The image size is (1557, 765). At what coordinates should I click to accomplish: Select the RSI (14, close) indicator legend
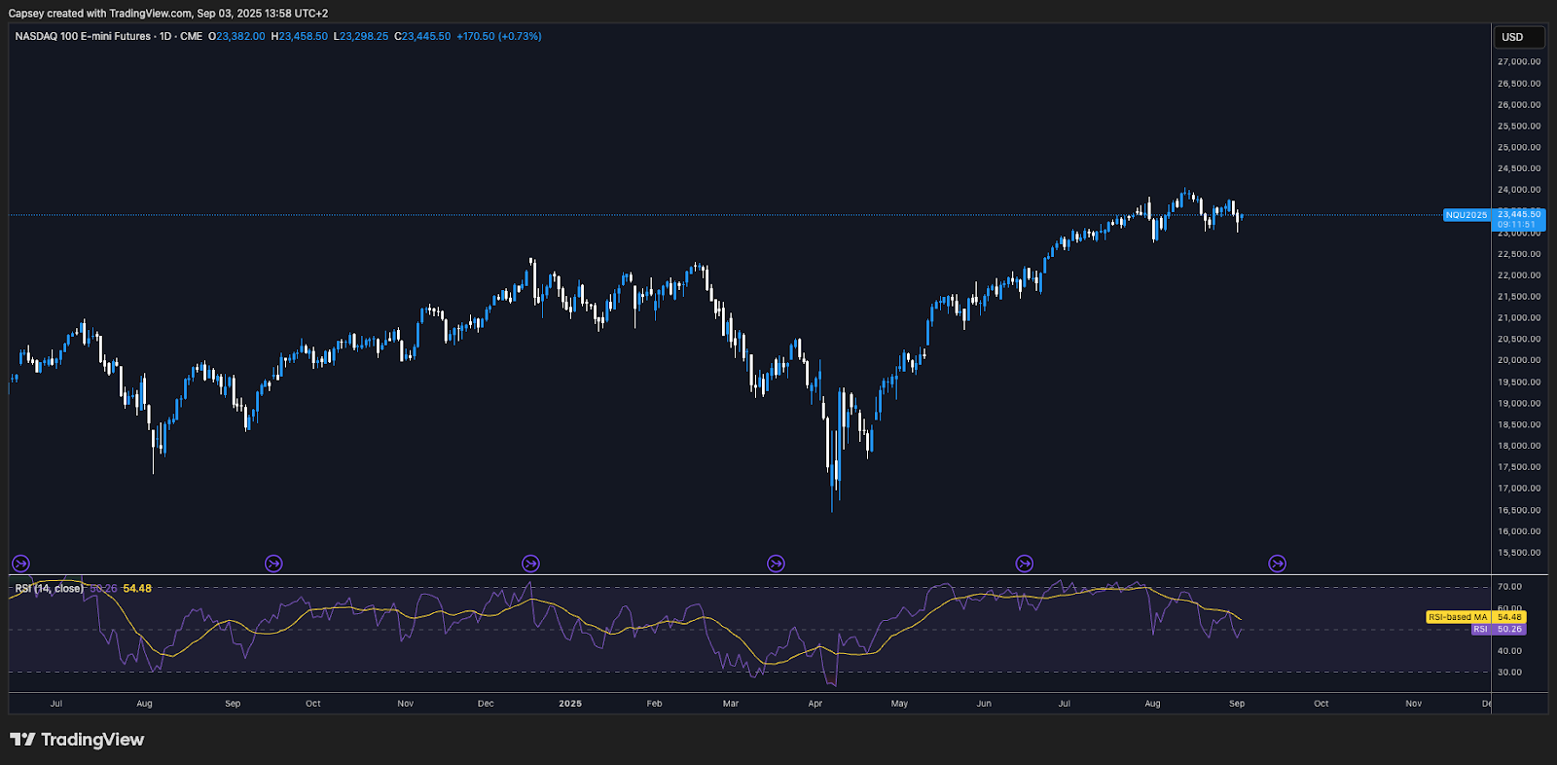click(49, 589)
